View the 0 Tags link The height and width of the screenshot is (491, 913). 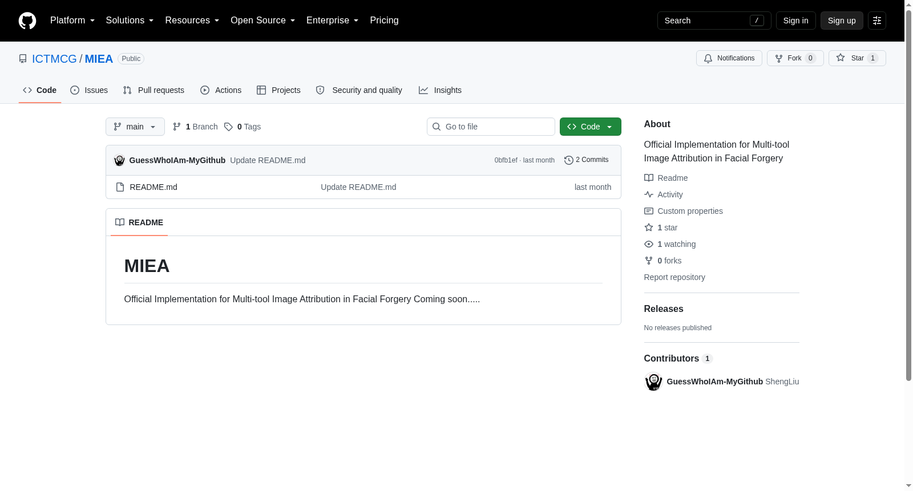click(243, 127)
